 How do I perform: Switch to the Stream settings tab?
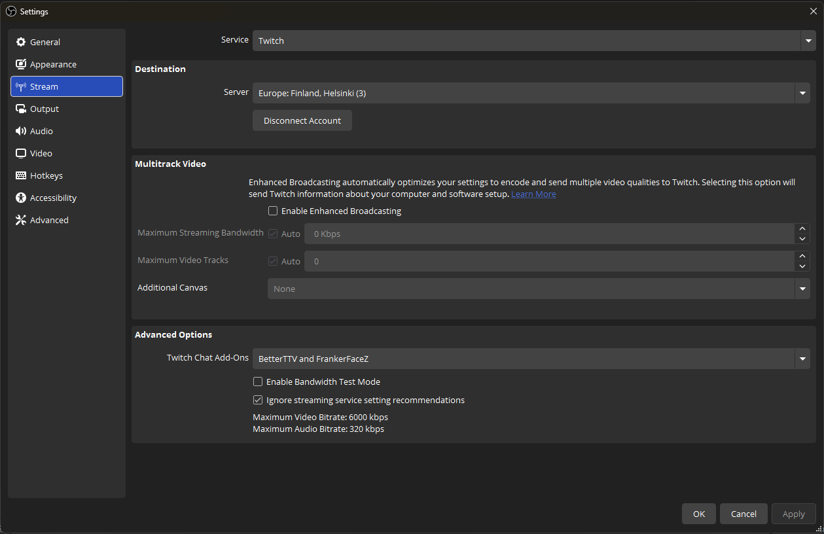coord(66,86)
